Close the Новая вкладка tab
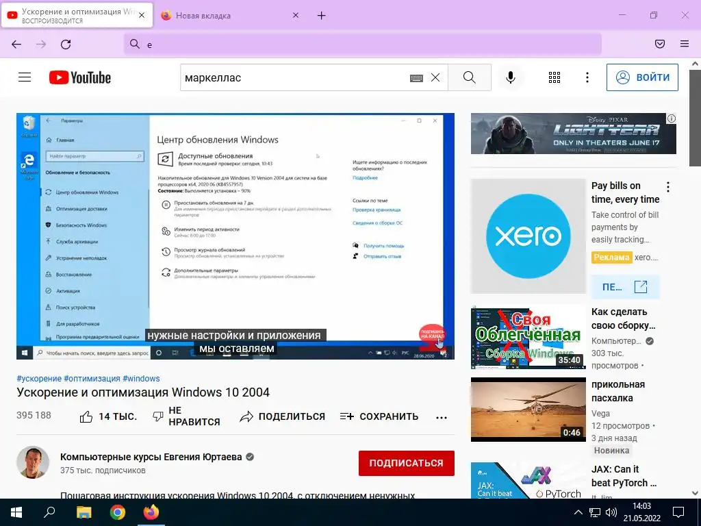 click(x=296, y=15)
